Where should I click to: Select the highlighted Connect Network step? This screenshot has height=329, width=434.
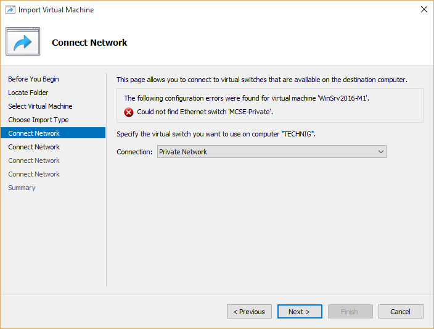pyautogui.click(x=53, y=133)
